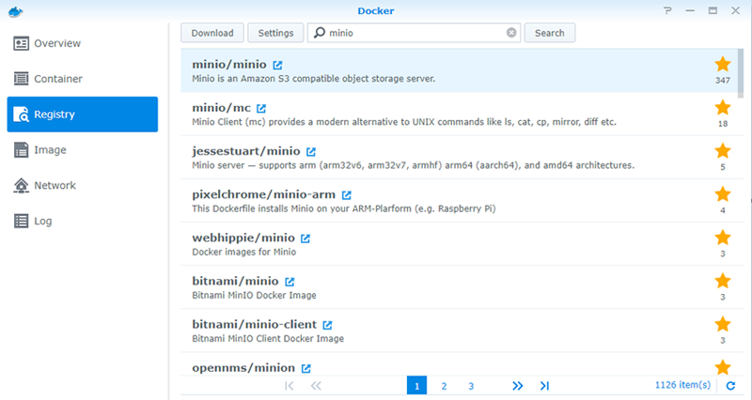
Task: Switch to the Container section
Action: [x=83, y=79]
